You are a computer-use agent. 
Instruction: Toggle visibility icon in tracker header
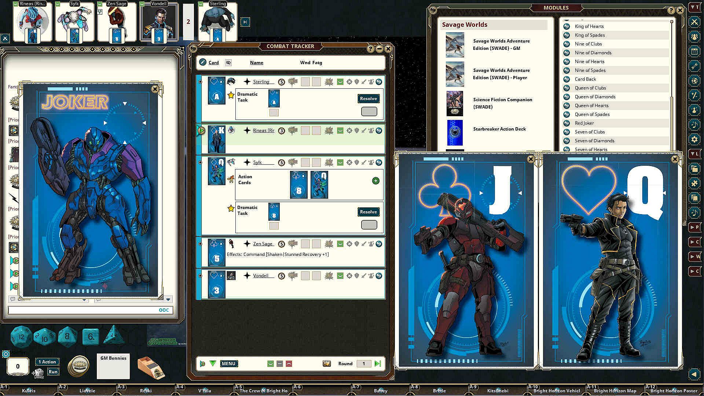click(228, 63)
